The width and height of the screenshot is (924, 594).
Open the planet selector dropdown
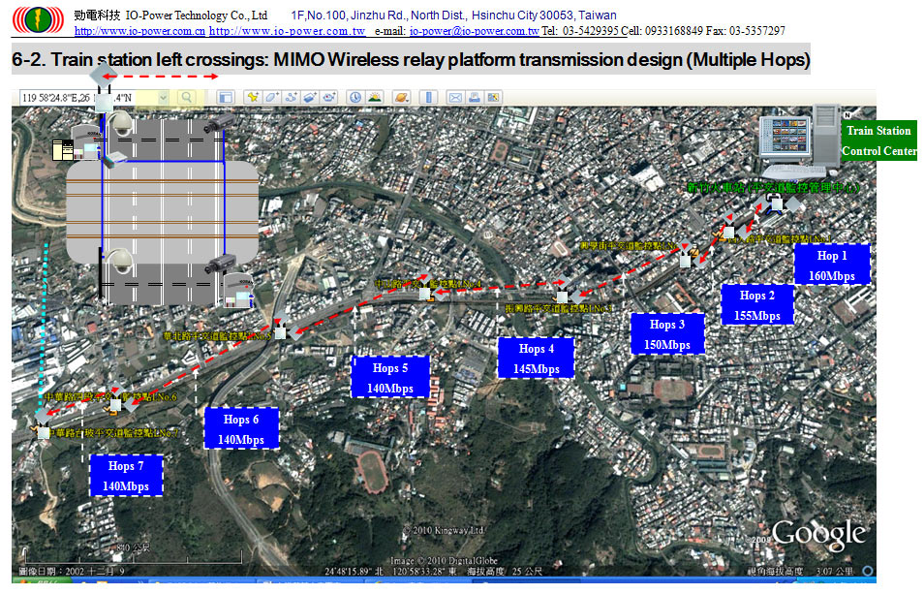[400, 97]
